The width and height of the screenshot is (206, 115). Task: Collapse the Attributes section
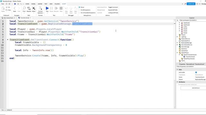[177, 82]
